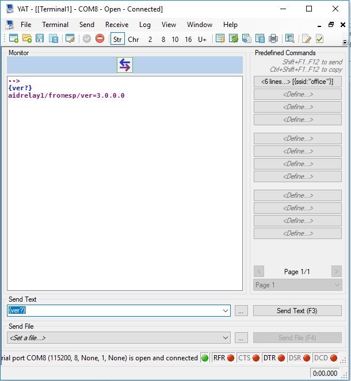The image size is (351, 381).
Task: Click the save terminal floppy icon
Action: (x=40, y=39)
